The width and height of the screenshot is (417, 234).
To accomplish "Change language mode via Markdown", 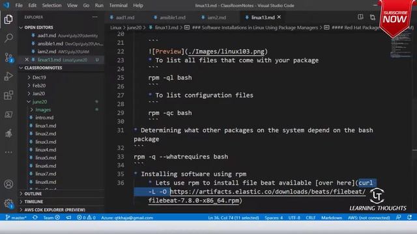I will (x=332, y=218).
